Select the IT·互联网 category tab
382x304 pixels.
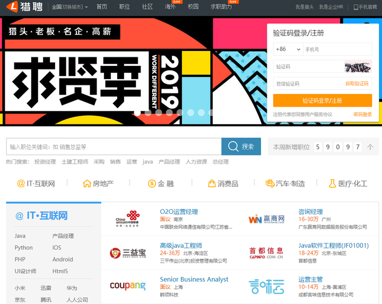[x=36, y=184]
